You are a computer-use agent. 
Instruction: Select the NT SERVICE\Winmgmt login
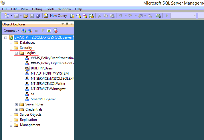tap(48, 89)
